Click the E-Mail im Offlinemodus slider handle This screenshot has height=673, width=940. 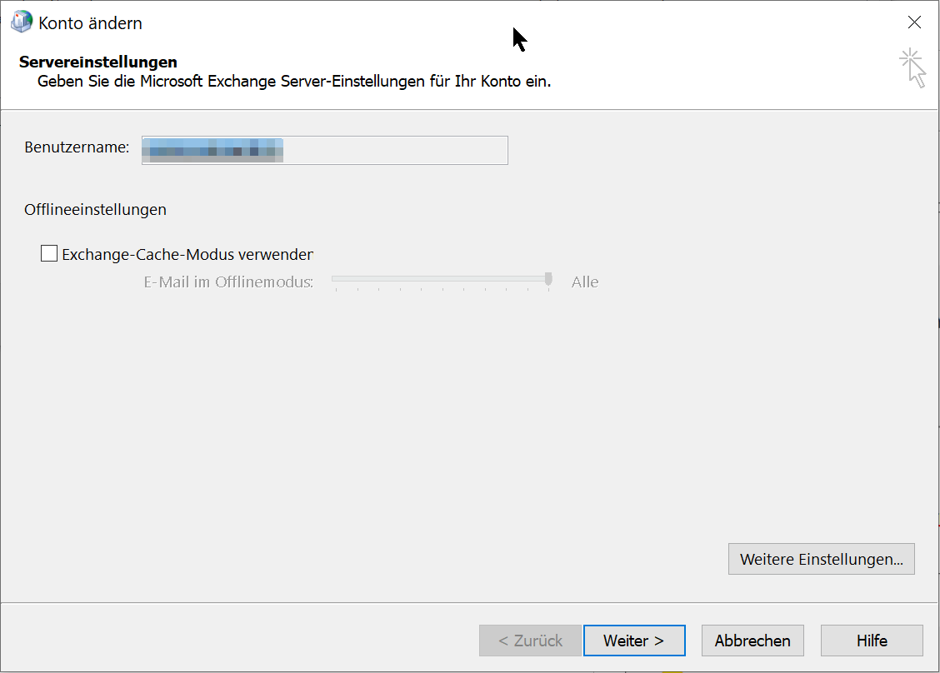(548, 279)
